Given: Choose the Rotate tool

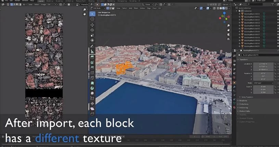Looking at the screenshot, I should [92, 30].
